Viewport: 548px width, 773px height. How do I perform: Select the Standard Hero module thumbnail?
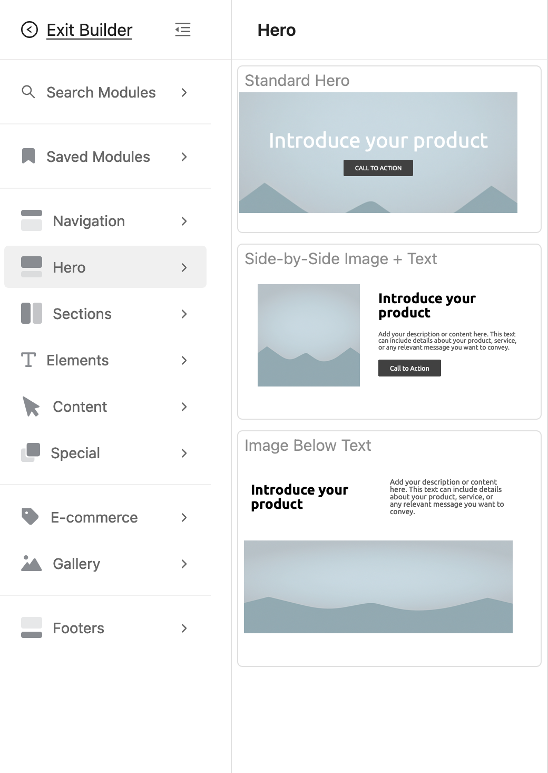[378, 153]
